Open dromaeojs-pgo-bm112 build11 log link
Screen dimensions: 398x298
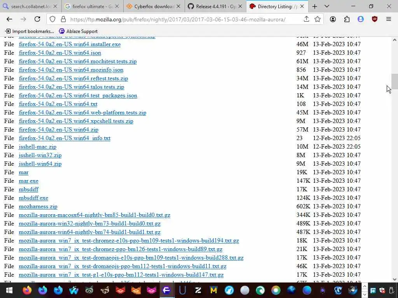point(122,266)
